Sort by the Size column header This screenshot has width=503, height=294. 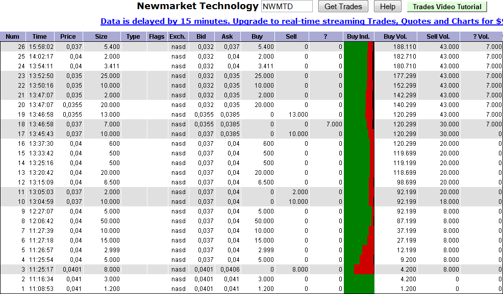pos(102,37)
